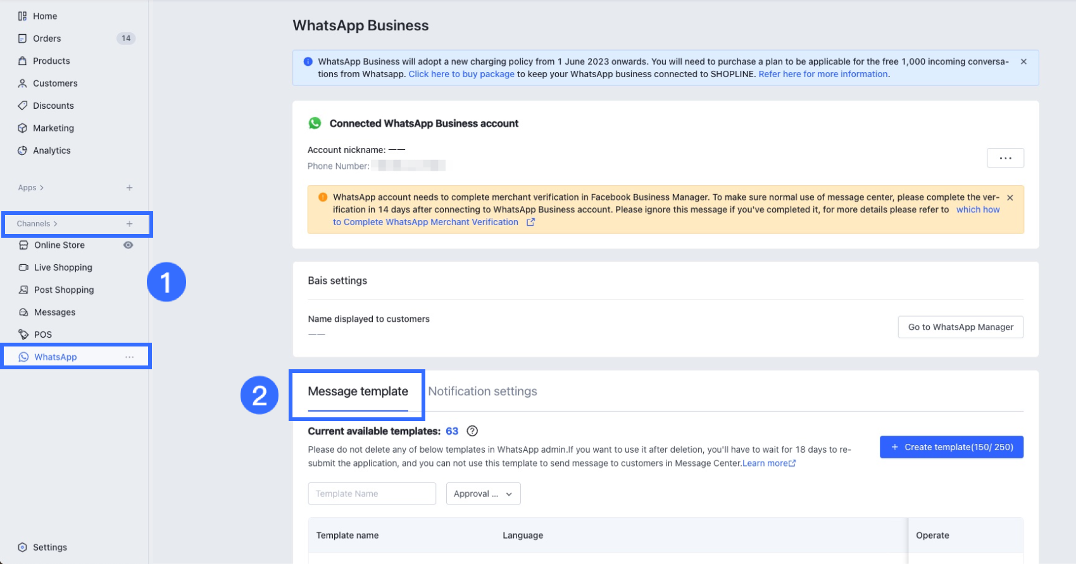Open the POS channel icon
Viewport: 1076px width, 564px height.
tap(24, 334)
